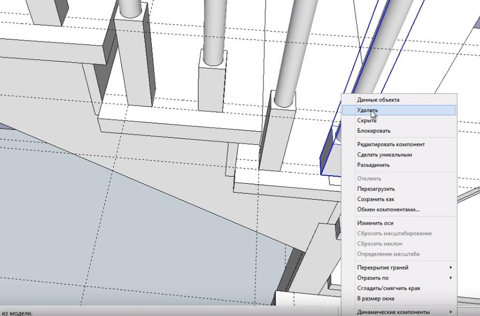Choose Удалить to delete the component
The width and height of the screenshot is (480, 316).
click(368, 110)
